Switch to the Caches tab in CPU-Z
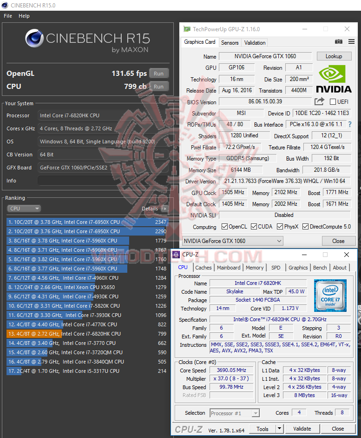The width and height of the screenshot is (361, 438). point(203,268)
